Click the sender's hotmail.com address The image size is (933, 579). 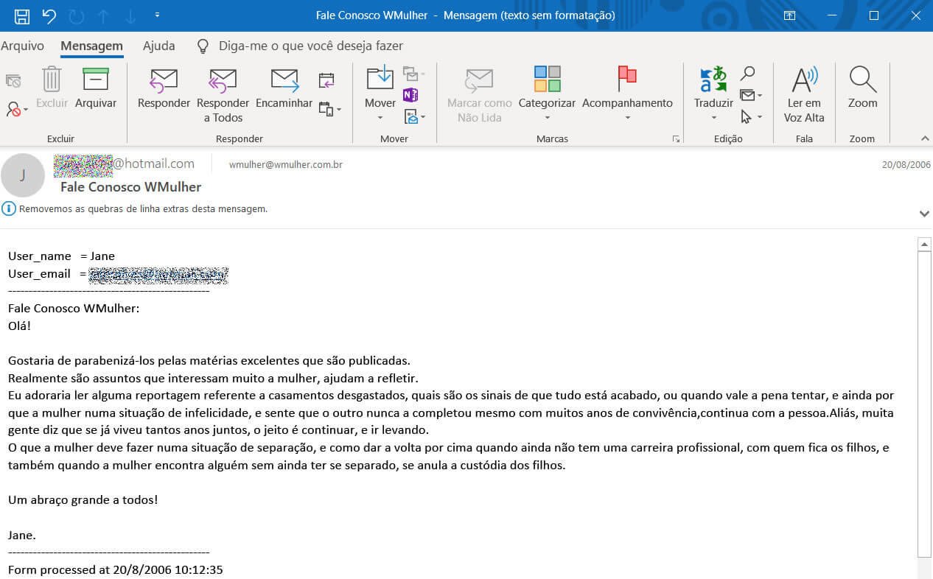(124, 164)
